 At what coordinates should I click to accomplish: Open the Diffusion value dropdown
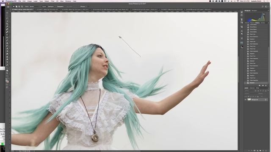tap(87, 7)
